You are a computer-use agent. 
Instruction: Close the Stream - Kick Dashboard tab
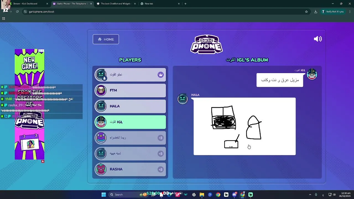click(x=47, y=4)
